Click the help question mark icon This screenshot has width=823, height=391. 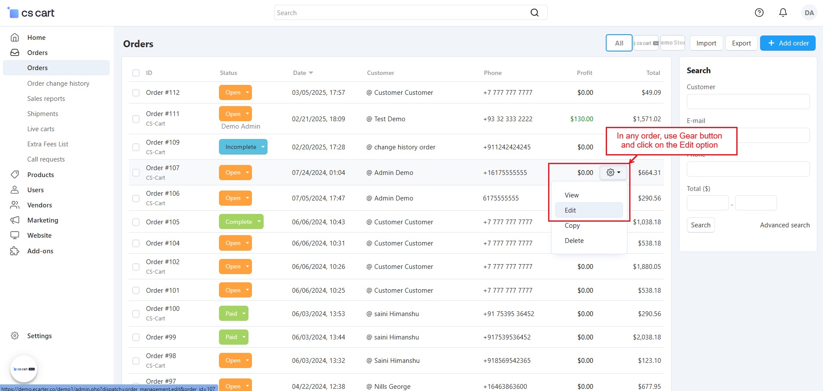(x=759, y=13)
